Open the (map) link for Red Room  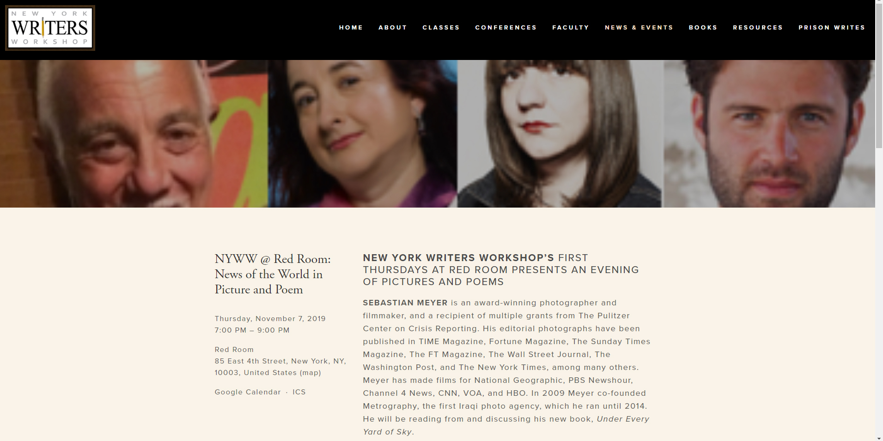pyautogui.click(x=310, y=373)
